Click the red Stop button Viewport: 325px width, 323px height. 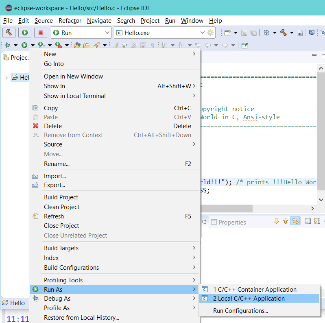[41, 33]
